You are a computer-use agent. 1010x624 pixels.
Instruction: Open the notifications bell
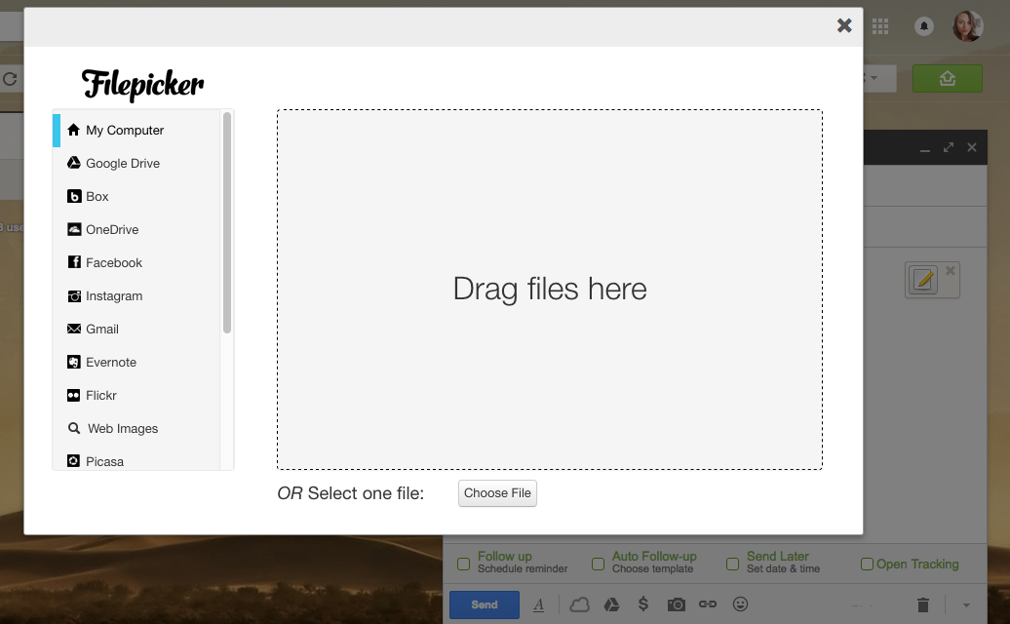coord(924,26)
